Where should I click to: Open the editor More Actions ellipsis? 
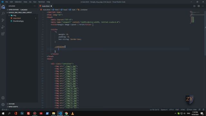click(x=203, y=6)
